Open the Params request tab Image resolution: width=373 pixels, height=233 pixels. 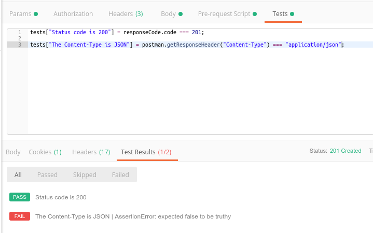[21, 14]
